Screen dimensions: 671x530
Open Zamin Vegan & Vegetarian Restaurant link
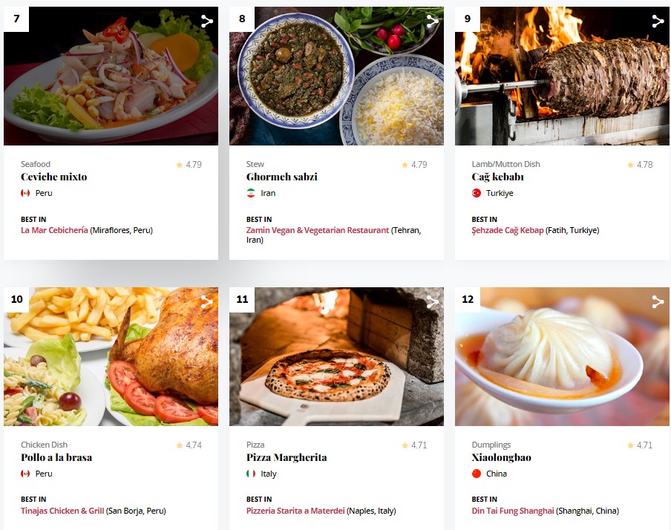point(318,230)
